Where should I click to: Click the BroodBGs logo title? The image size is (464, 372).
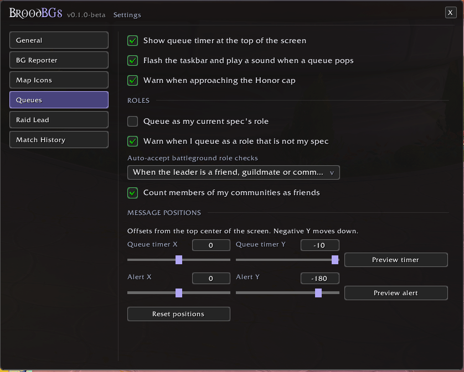click(36, 13)
